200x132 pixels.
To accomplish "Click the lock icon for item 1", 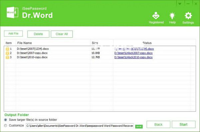I will click(7, 49).
